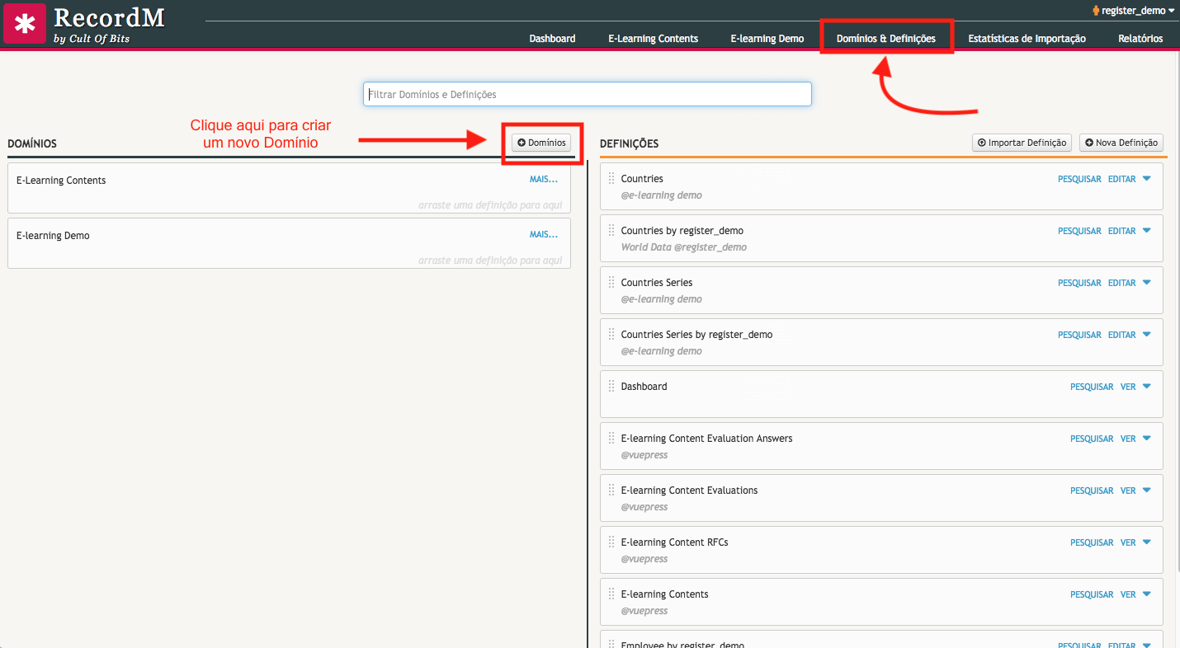The height and width of the screenshot is (648, 1180).
Task: Navigate to the Relatórios menu
Action: [x=1140, y=39]
